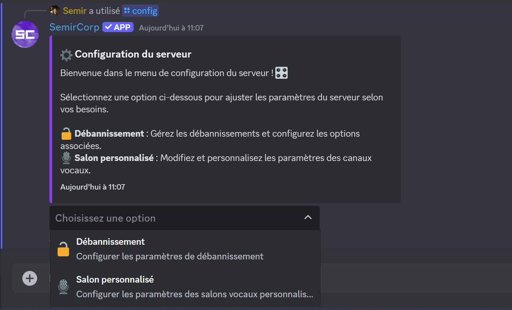The width and height of the screenshot is (512, 310).
Task: Open SemirCorp's bot profile via its name
Action: tap(74, 27)
